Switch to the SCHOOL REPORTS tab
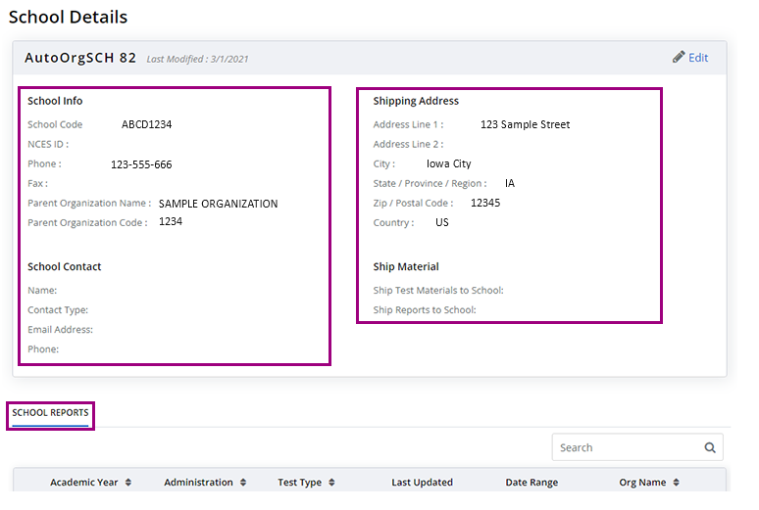Screen dimensions: 759x510 pyautogui.click(x=50, y=413)
